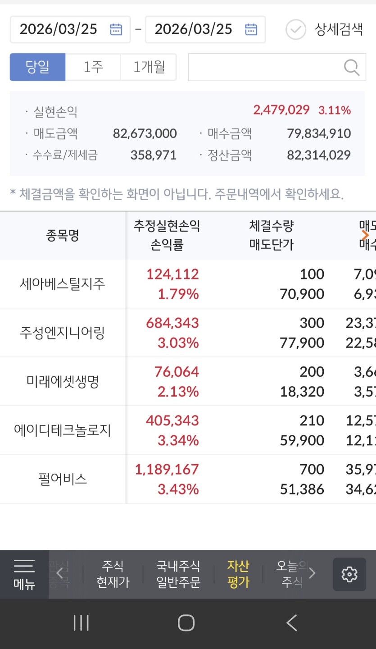Open the end date calendar picker

(x=251, y=29)
